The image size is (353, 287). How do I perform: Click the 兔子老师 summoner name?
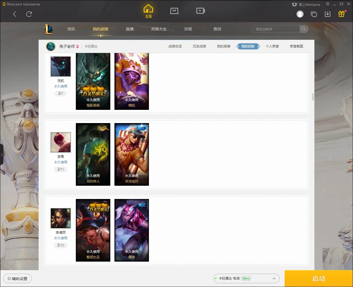(x=67, y=46)
